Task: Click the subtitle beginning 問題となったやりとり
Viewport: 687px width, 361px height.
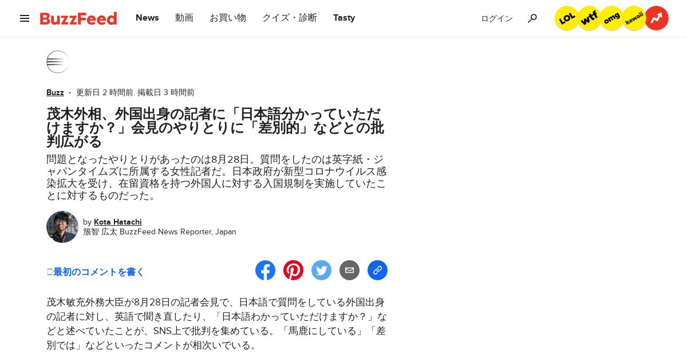Action: click(216, 177)
